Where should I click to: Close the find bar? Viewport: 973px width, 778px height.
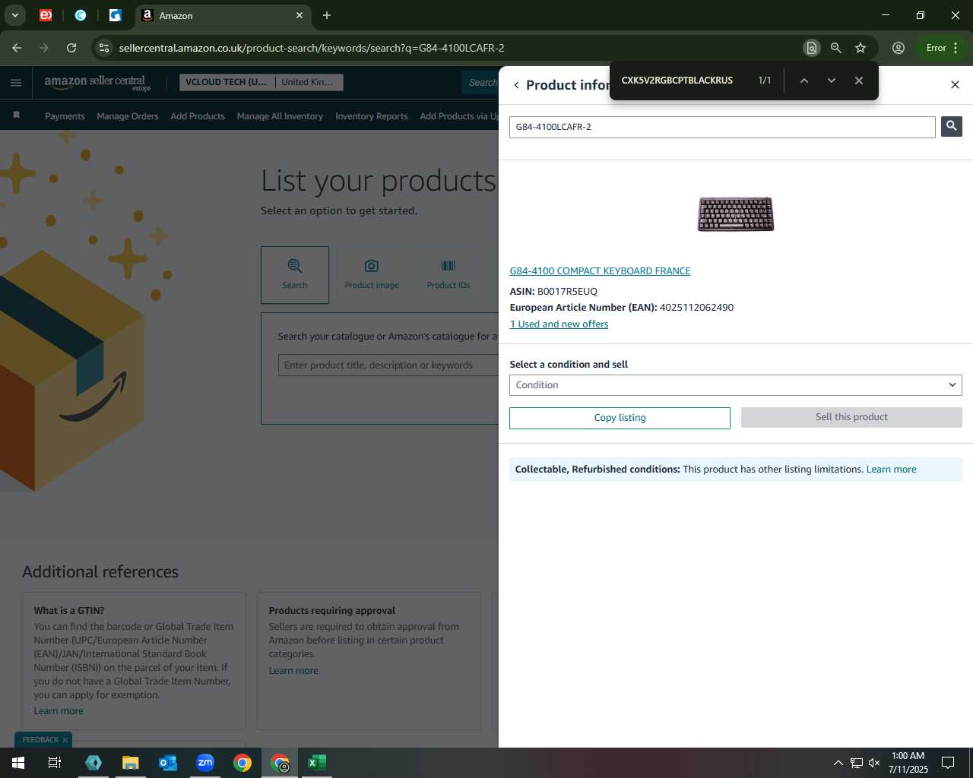click(x=859, y=81)
